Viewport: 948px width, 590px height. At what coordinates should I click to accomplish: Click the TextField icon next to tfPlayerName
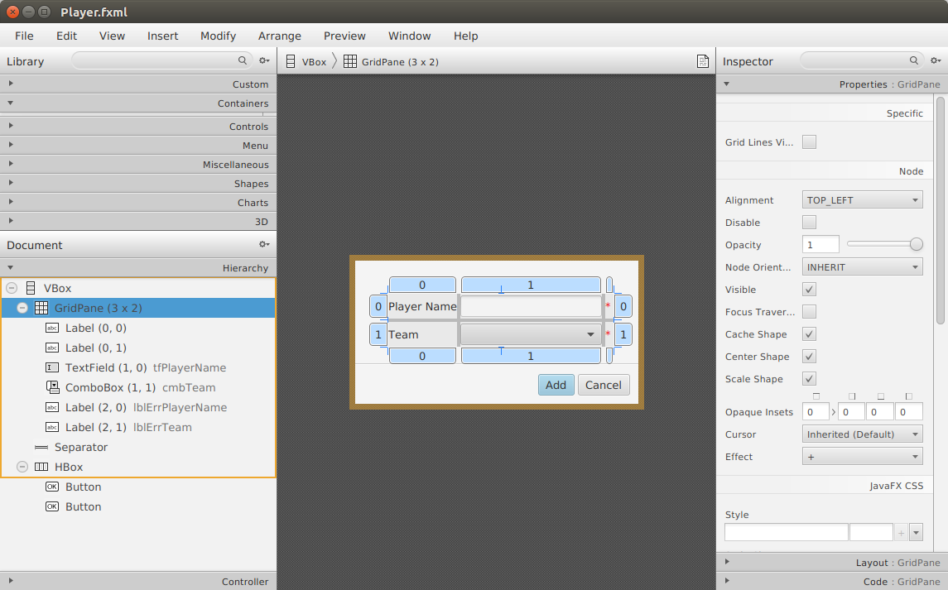pos(51,367)
